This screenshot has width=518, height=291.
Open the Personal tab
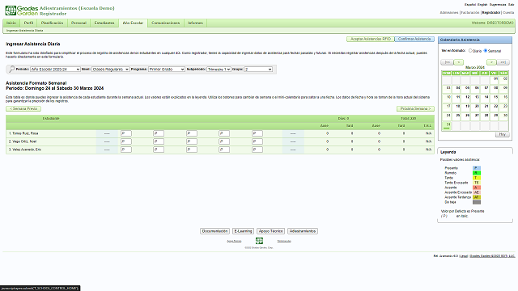tap(79, 23)
